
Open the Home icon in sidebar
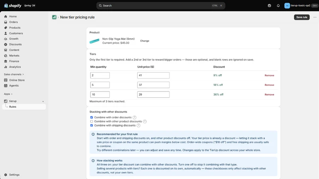6,16
